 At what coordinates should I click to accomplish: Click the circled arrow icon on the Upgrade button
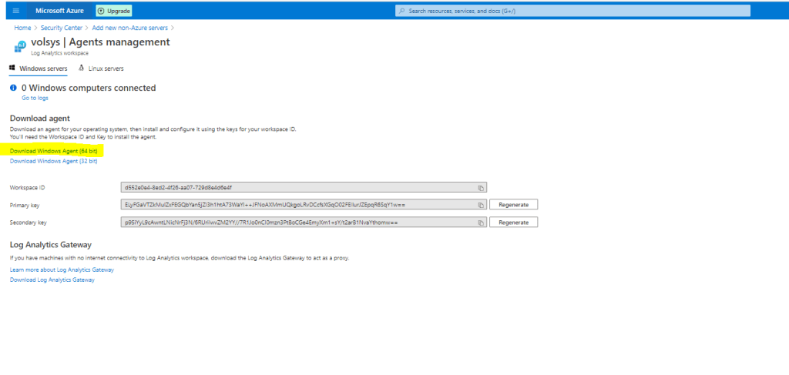[101, 11]
